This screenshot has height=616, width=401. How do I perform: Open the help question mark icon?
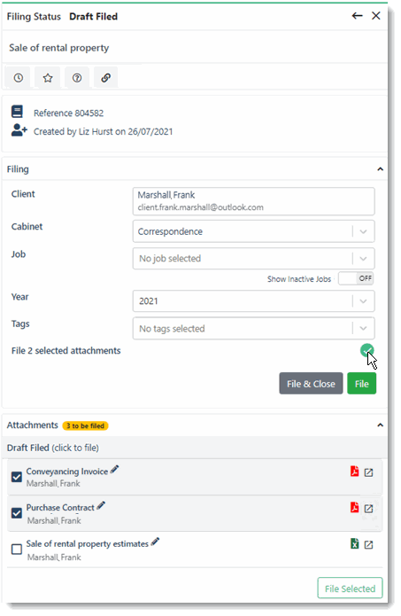coord(77,78)
